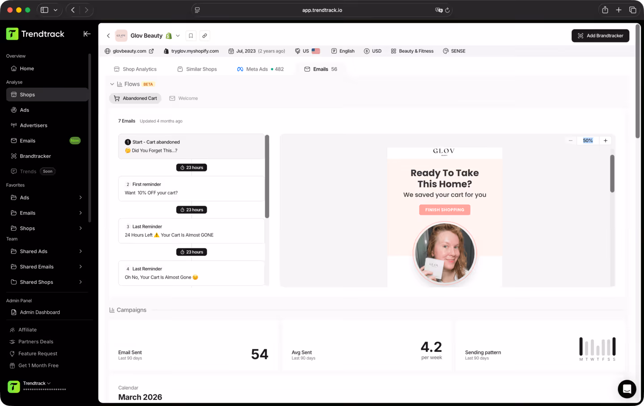Open the Meta Ads tab
This screenshot has width=644, height=406.
[x=257, y=69]
